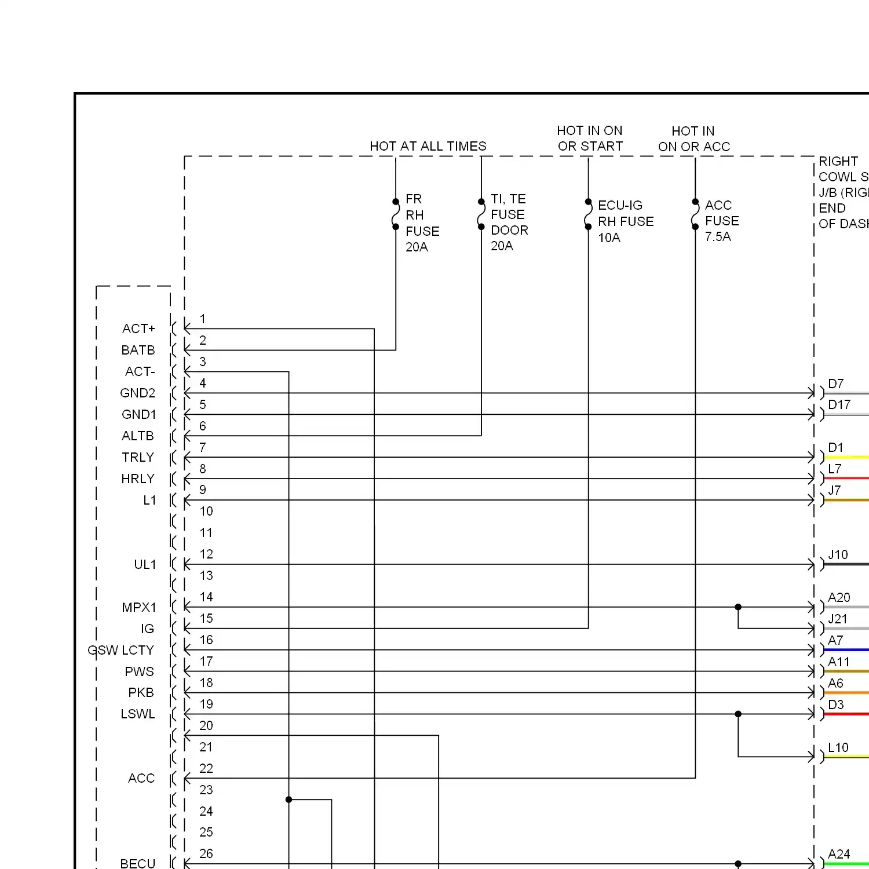
Task: Select connector pin J21 label
Action: pyautogui.click(x=838, y=619)
